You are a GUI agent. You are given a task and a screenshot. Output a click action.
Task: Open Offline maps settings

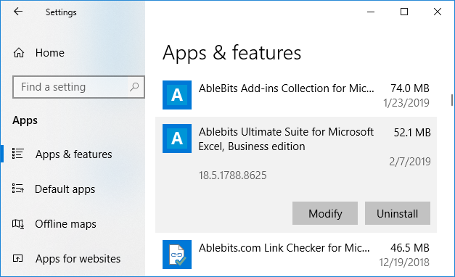[x=65, y=224]
